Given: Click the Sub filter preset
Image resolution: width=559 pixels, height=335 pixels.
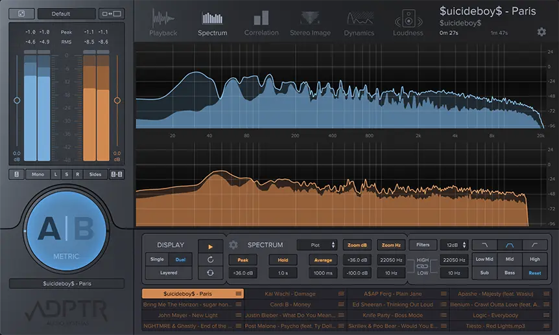Looking at the screenshot, I should [484, 273].
